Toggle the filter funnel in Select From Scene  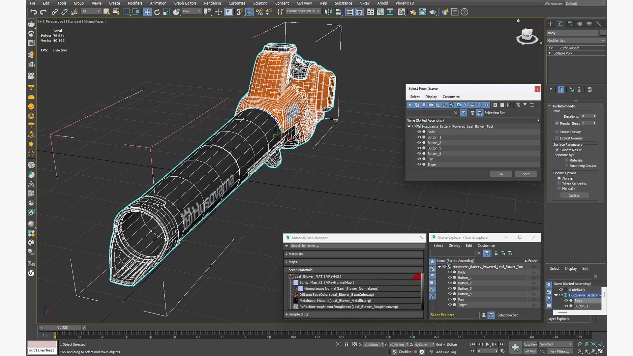pyautogui.click(x=464, y=113)
